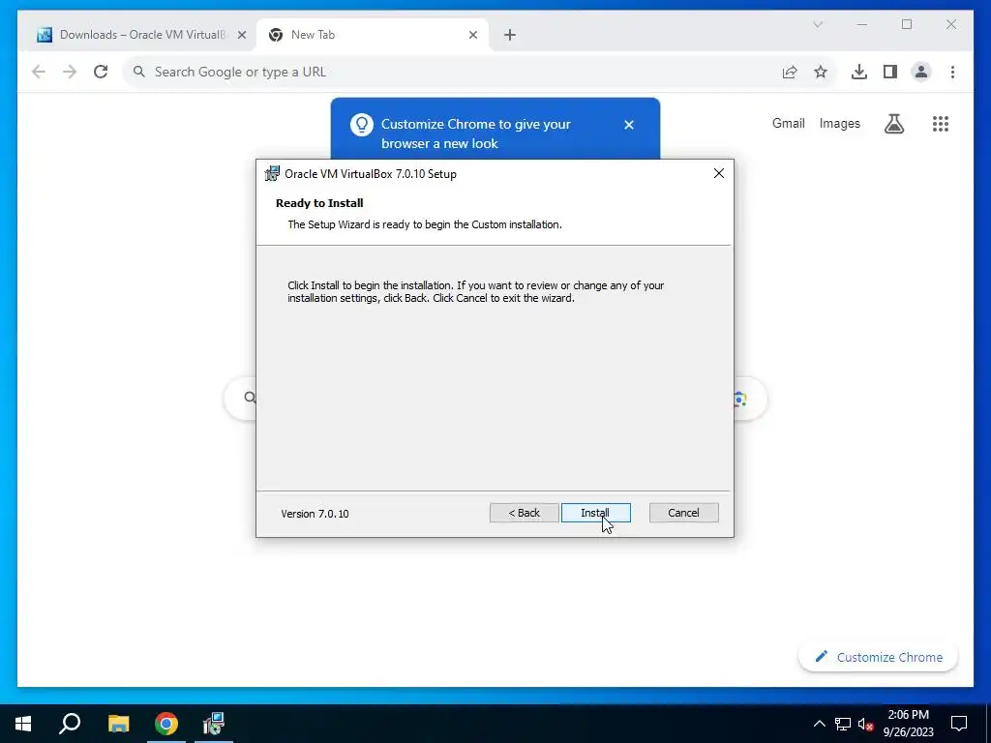991x743 pixels.
Task: Close the VirtualBox Setup dialog
Action: click(x=719, y=173)
